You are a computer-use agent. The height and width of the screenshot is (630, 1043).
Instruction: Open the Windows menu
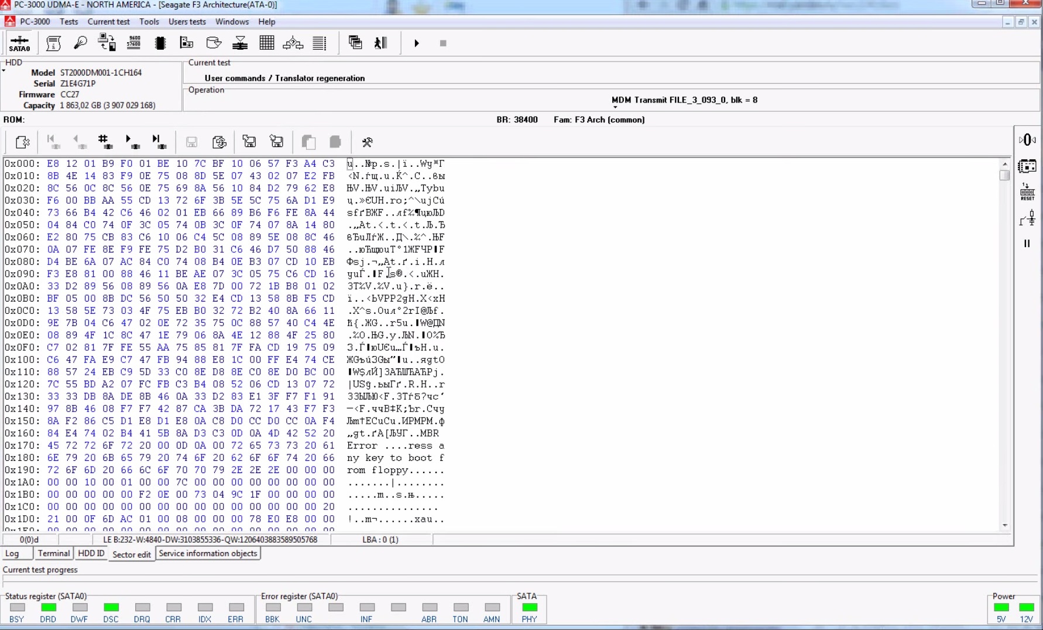point(232,22)
